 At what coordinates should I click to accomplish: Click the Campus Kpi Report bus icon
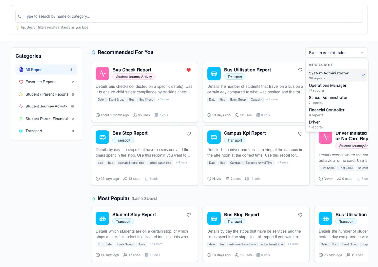pos(214,137)
